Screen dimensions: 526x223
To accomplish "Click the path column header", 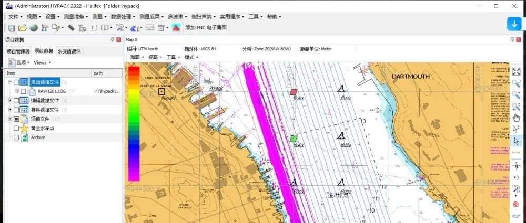I will pos(107,73).
